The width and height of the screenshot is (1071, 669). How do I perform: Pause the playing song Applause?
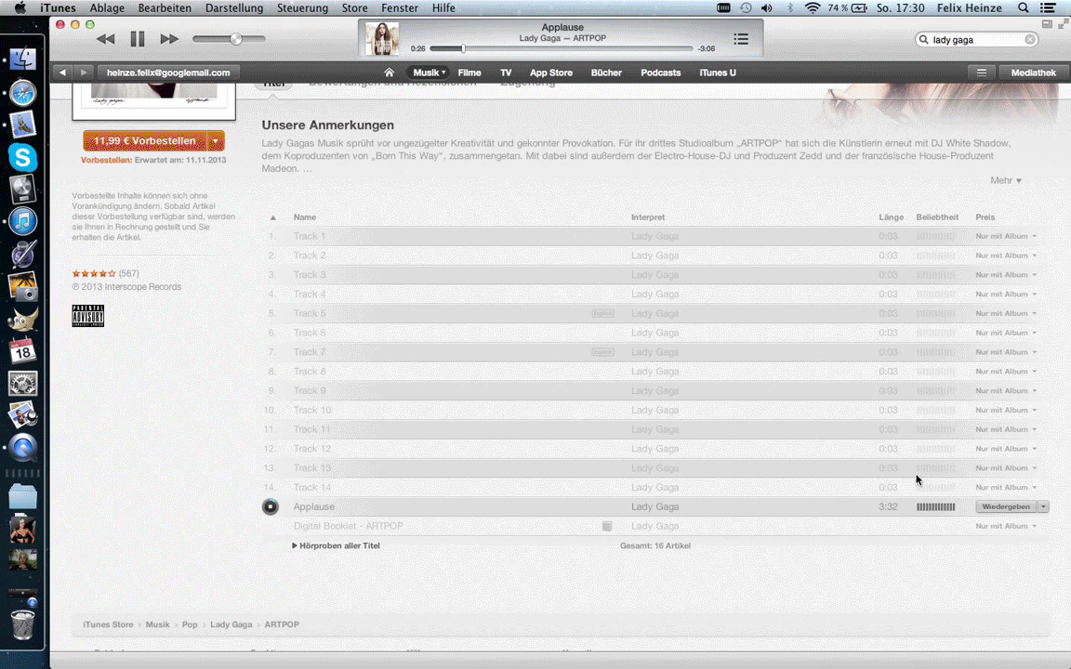point(138,39)
